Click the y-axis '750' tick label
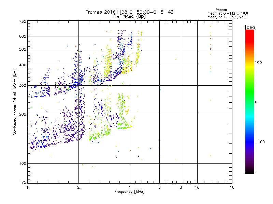Image resolution: width=273 pixels, height=204 pixels. click(23, 21)
